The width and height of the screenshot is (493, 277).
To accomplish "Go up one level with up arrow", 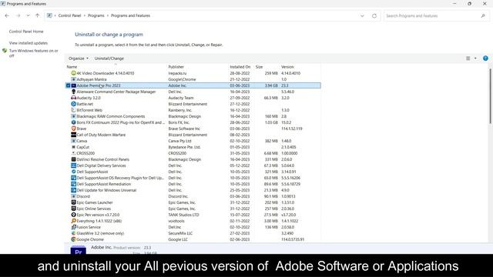I will (38, 15).
